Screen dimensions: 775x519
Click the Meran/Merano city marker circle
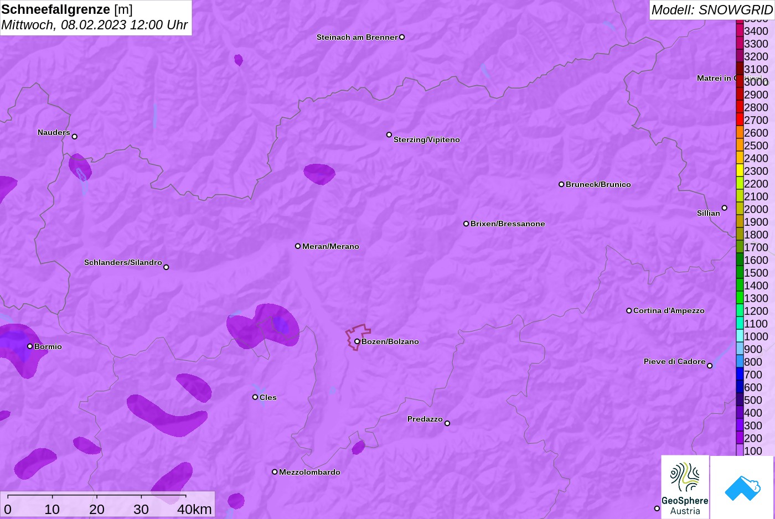click(x=298, y=246)
